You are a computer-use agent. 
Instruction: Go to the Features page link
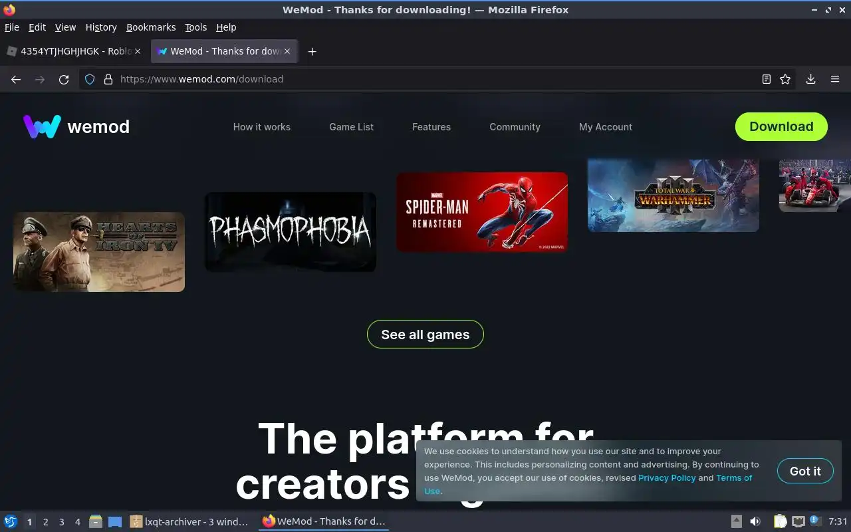point(431,127)
